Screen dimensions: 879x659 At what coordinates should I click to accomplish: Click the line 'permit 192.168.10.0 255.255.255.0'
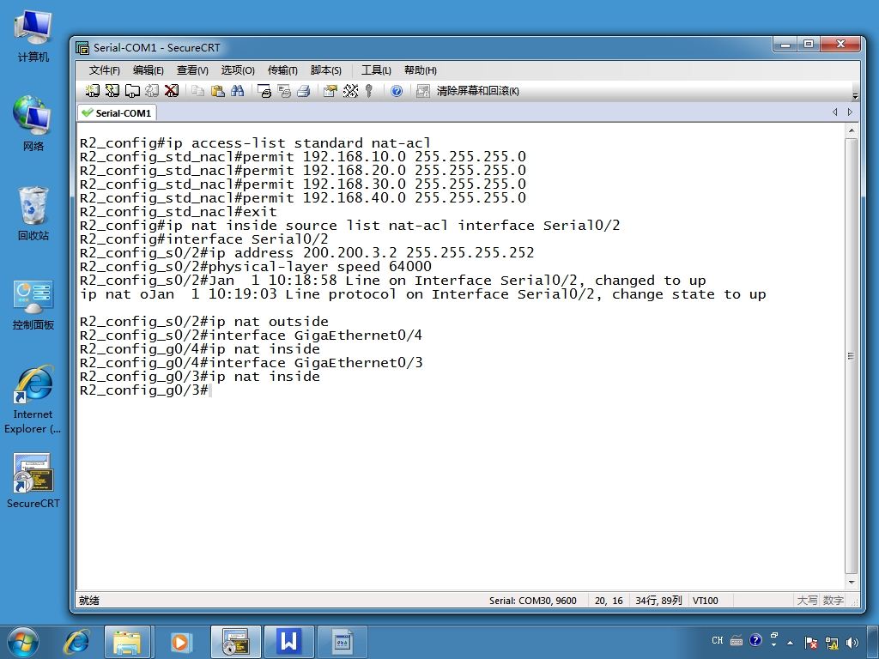coord(303,157)
